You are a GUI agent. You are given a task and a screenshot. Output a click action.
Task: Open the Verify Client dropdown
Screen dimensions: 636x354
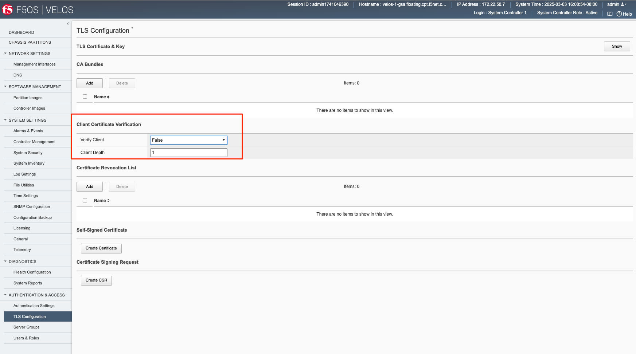click(x=189, y=140)
